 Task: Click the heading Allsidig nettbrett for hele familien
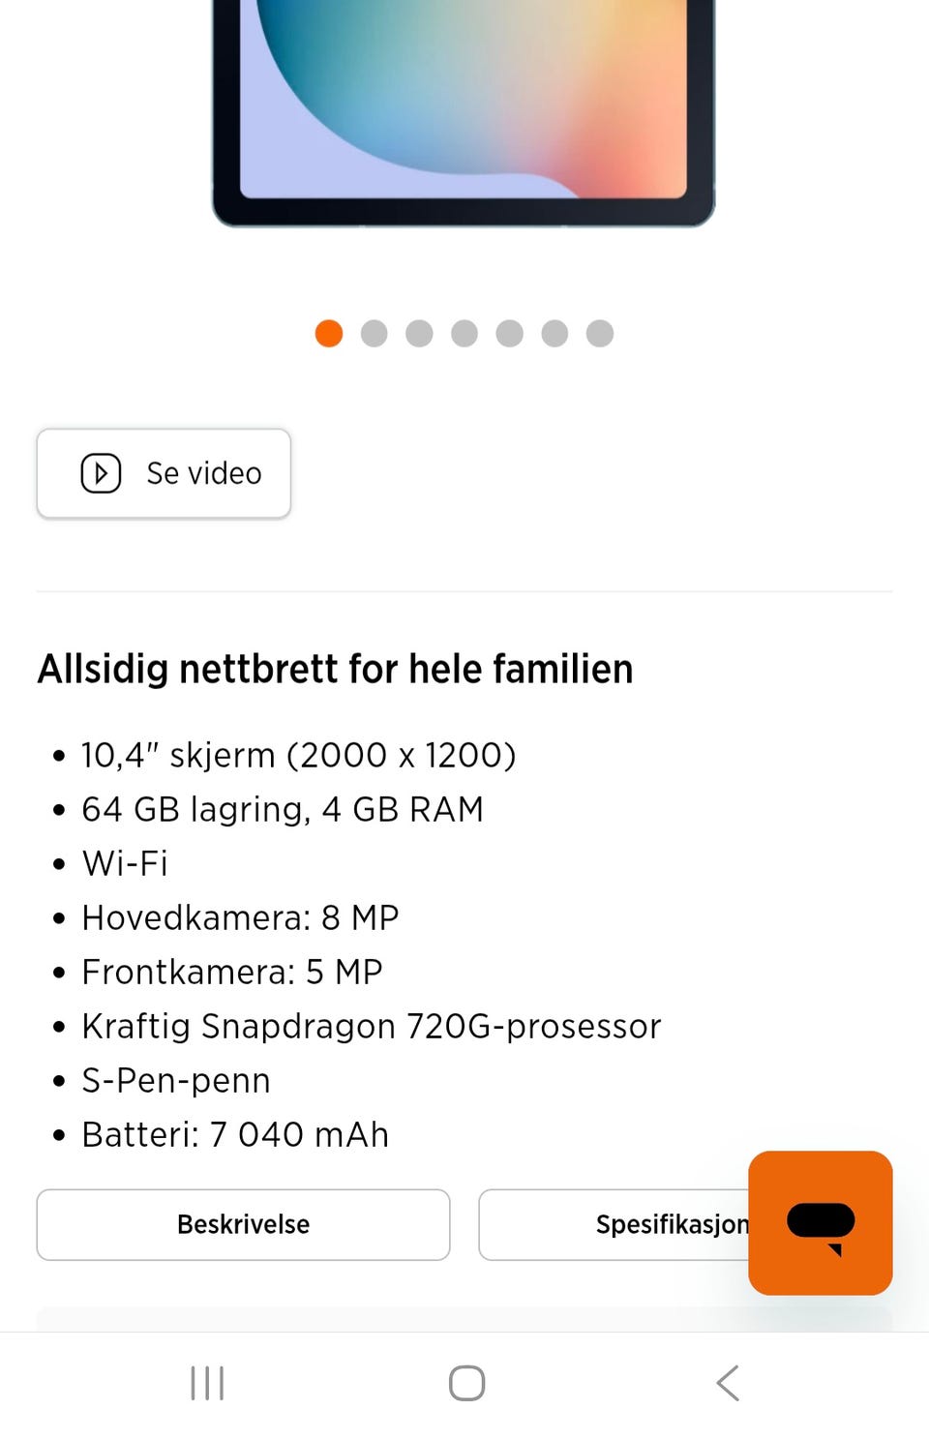(x=335, y=669)
